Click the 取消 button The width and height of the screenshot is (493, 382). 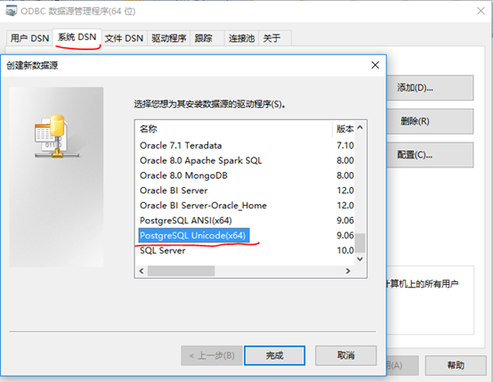click(x=345, y=355)
